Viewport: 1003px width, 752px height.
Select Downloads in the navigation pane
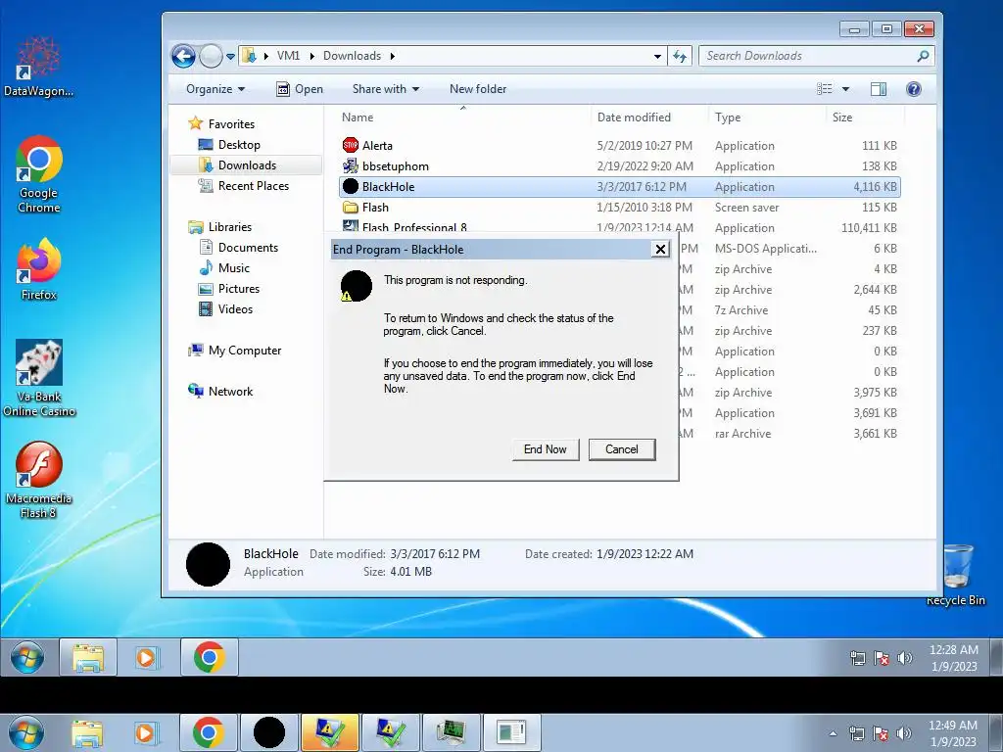tap(246, 164)
